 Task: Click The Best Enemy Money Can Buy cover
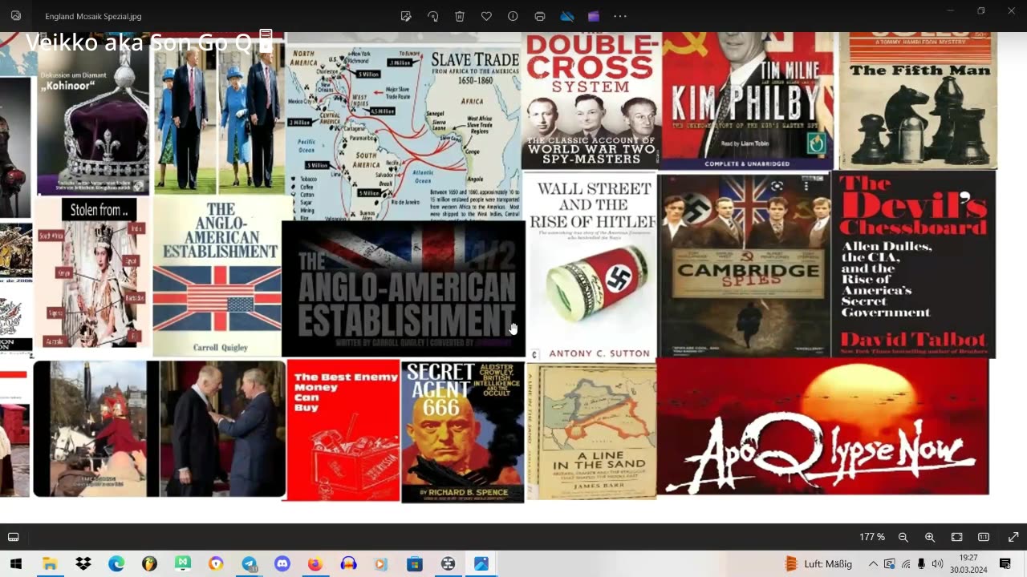click(343, 430)
